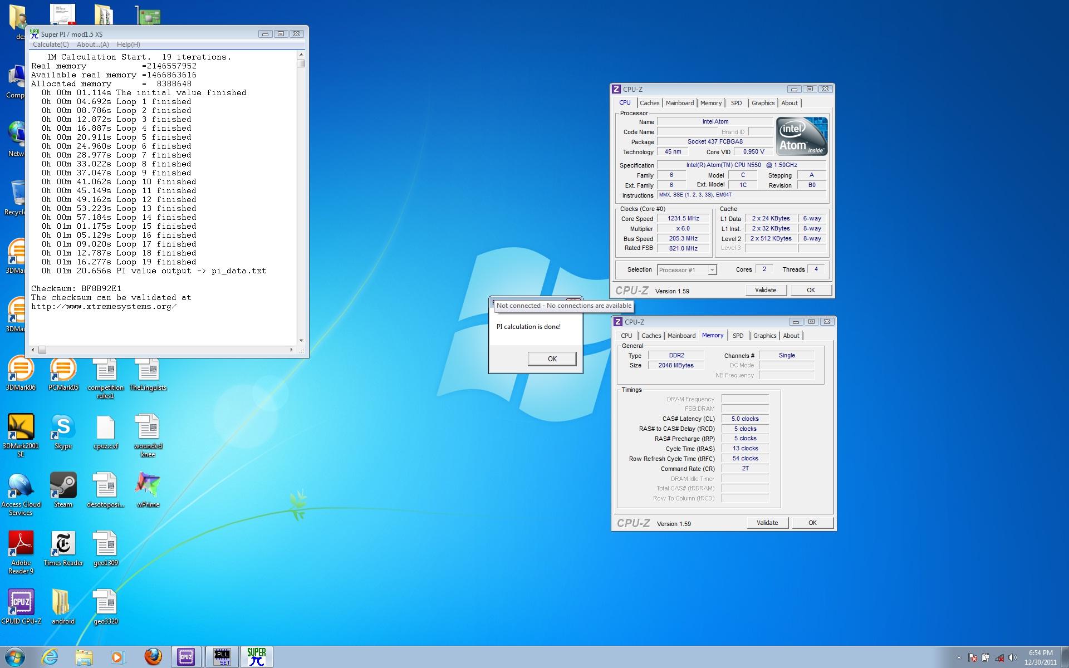Open the Calculate(C) menu in Super PI

51,45
